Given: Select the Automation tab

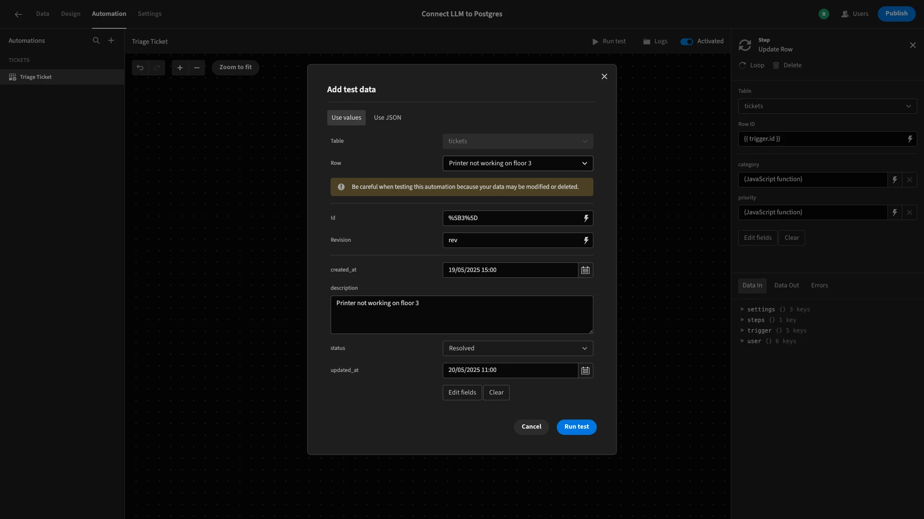Looking at the screenshot, I should tap(109, 14).
